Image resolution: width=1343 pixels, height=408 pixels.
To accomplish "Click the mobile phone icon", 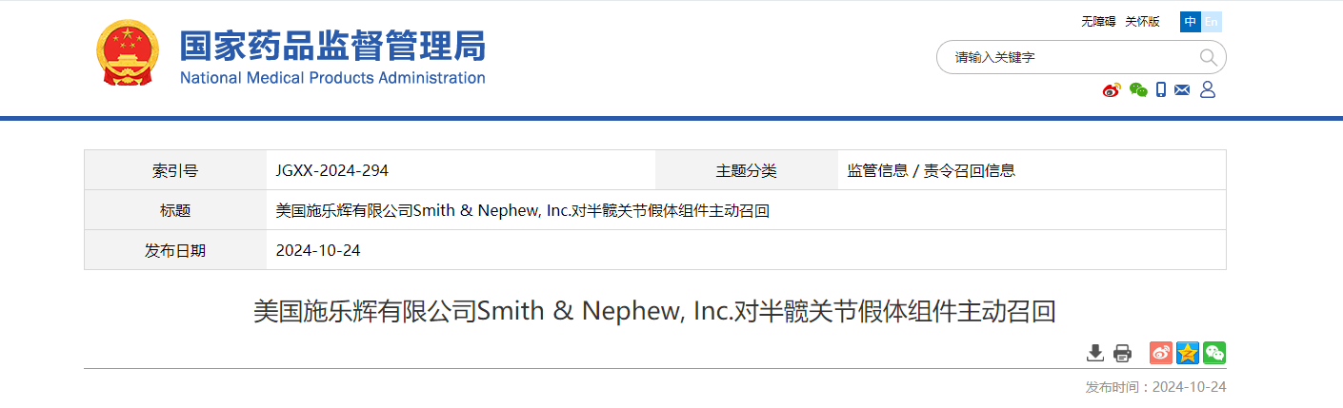I will (x=1161, y=90).
